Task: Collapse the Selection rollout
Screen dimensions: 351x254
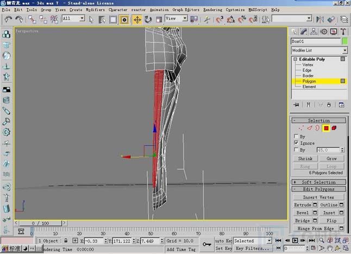Action: click(x=318, y=120)
